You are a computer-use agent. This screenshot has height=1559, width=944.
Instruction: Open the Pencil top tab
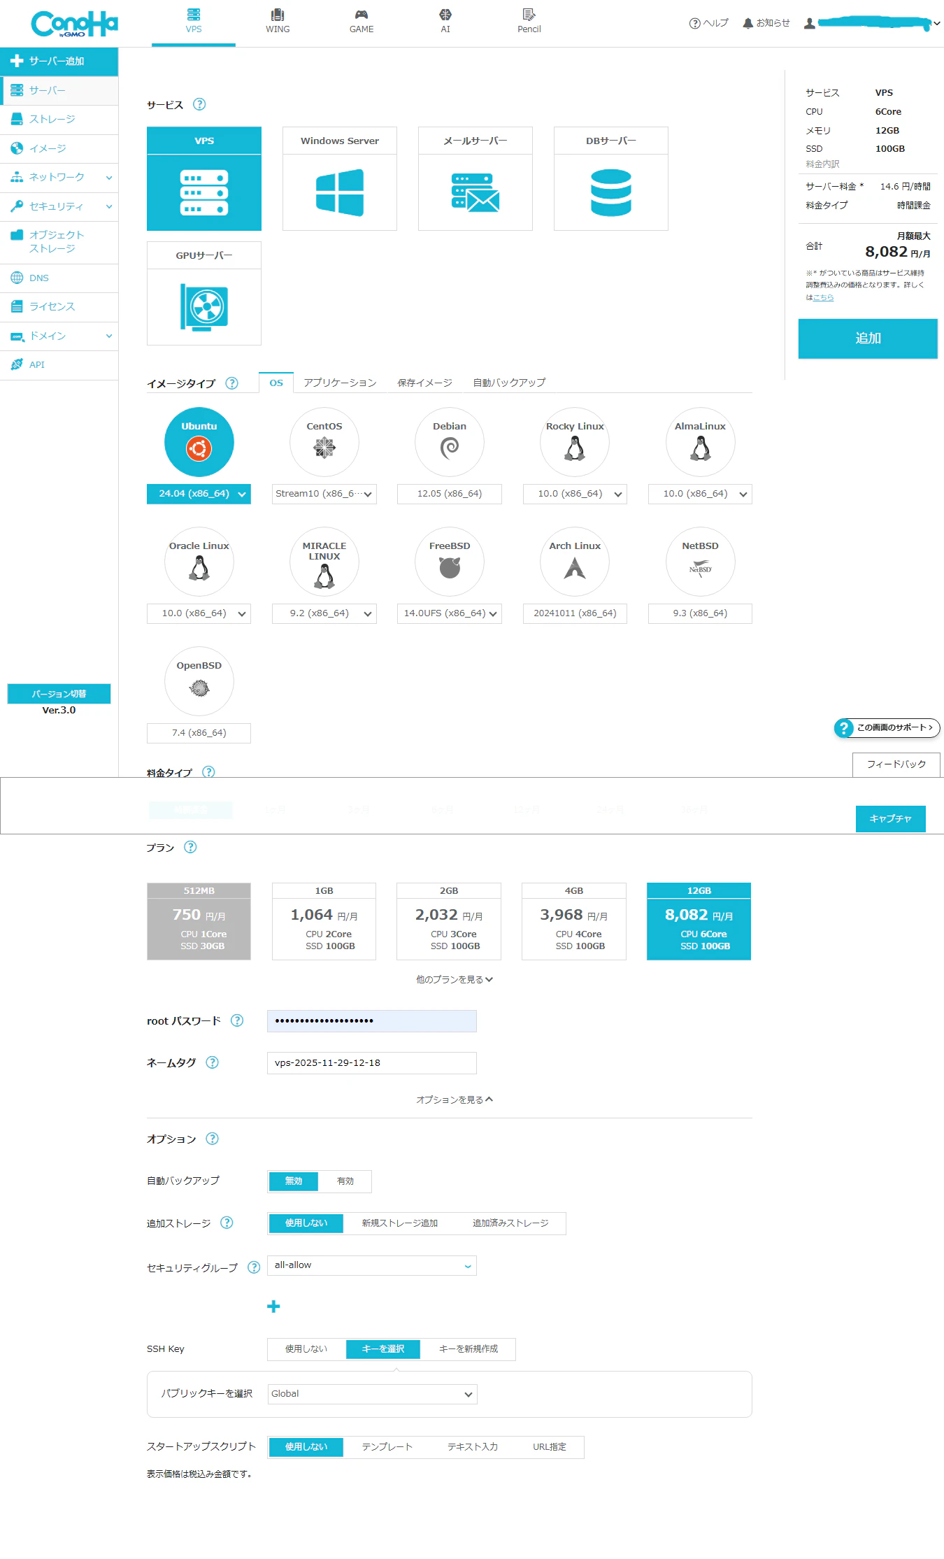point(529,22)
